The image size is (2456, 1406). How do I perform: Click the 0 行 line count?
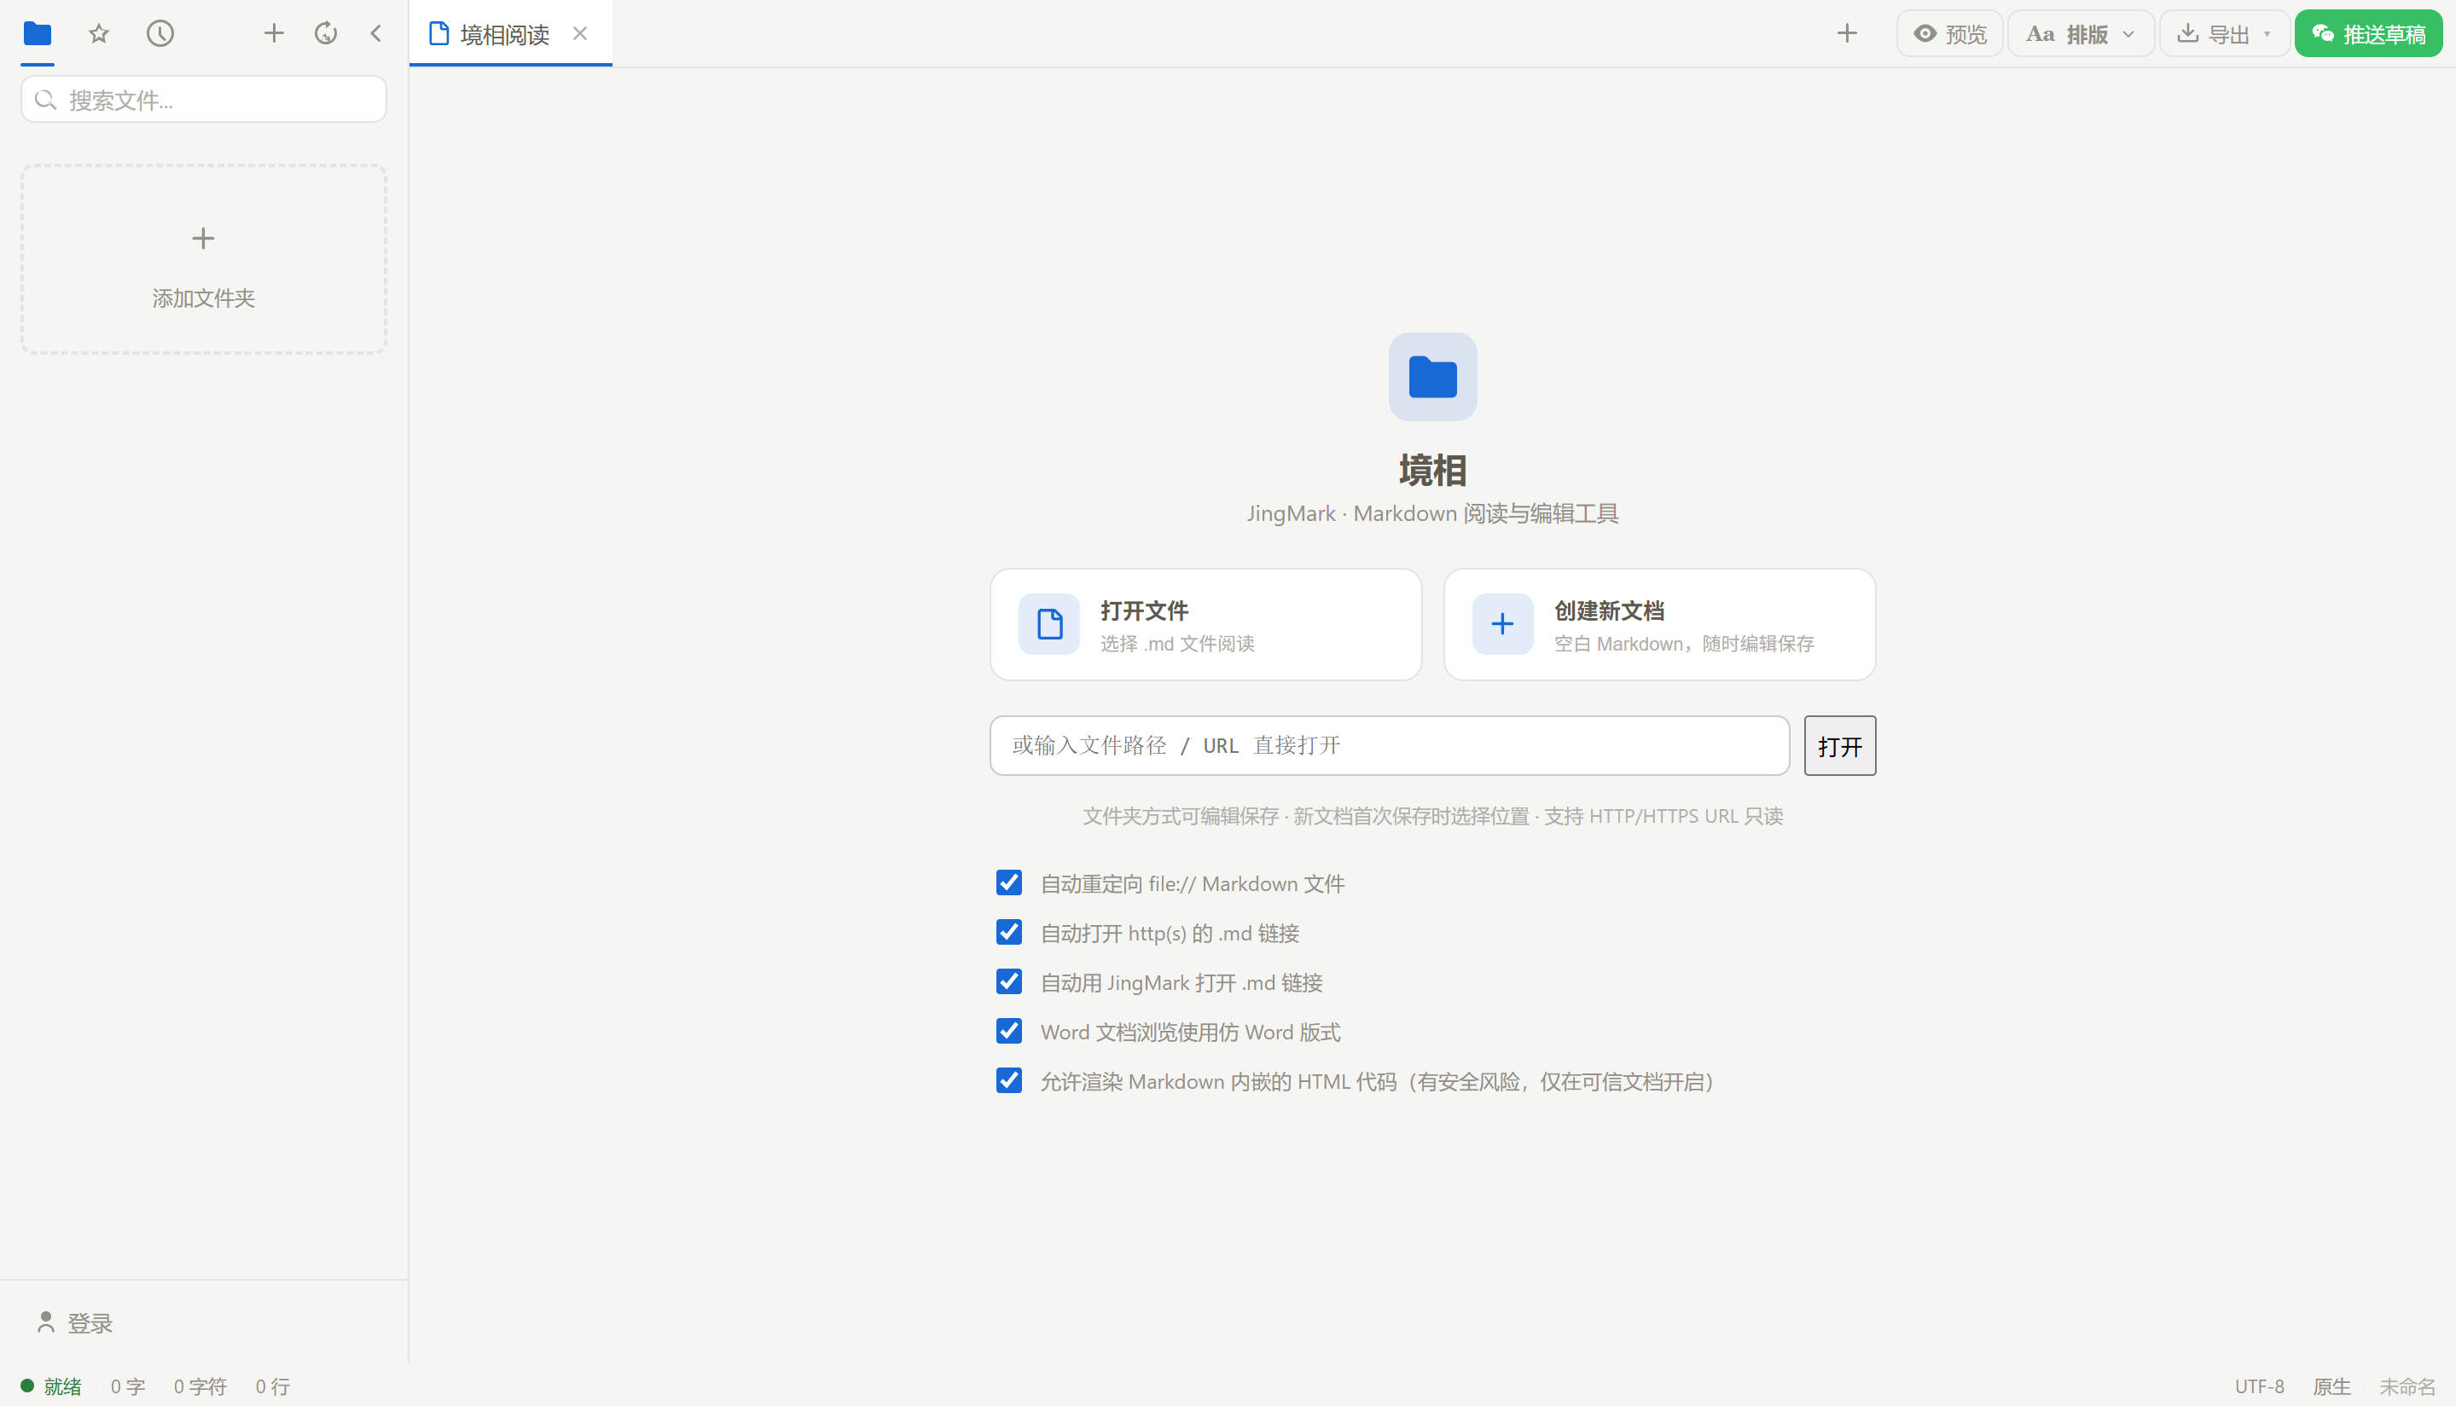click(x=272, y=1386)
